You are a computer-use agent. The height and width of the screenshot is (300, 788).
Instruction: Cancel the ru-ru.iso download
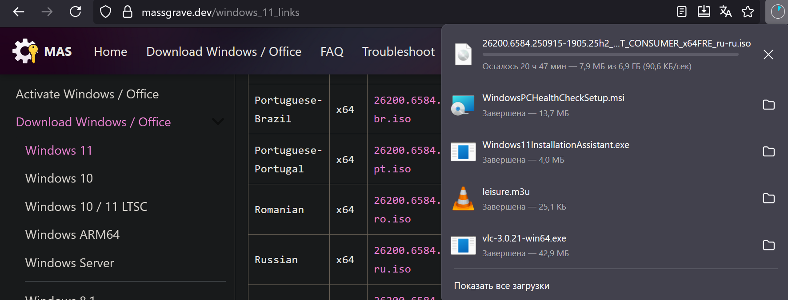tap(768, 55)
